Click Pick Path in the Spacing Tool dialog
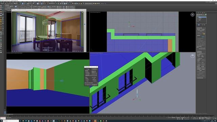 [88, 69]
